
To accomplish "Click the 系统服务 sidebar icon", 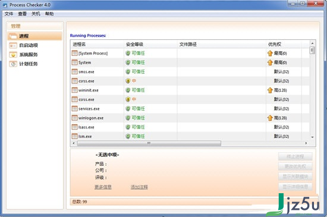I will coord(13,55).
